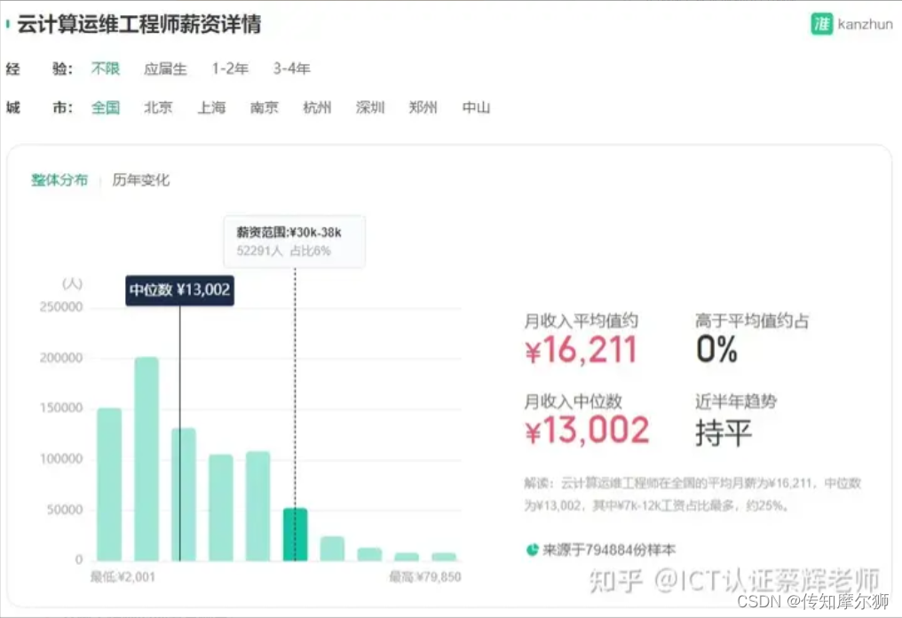Select city filter 南京

coord(265,107)
